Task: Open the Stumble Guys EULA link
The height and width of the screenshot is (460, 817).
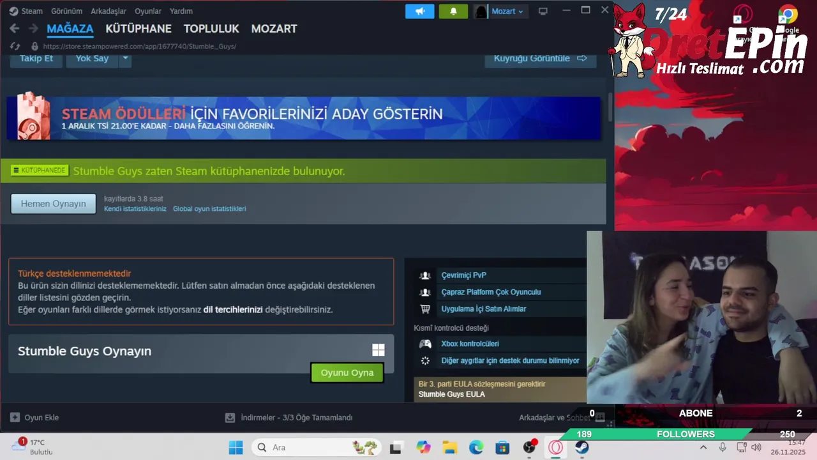Action: click(452, 394)
